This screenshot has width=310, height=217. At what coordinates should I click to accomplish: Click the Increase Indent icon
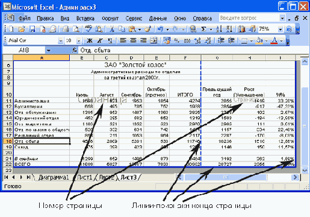click(231, 41)
